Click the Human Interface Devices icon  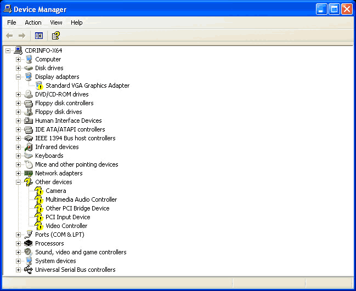click(29, 121)
